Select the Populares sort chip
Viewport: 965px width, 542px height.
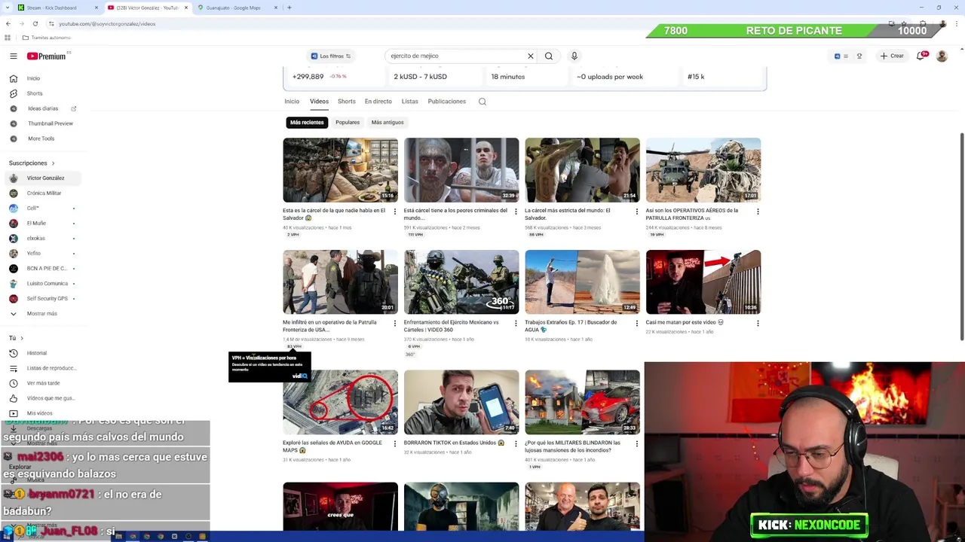pos(348,122)
